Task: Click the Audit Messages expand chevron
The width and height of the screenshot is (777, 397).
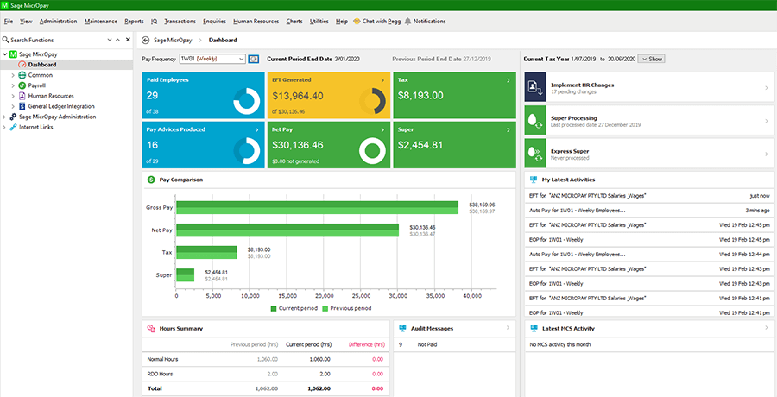Action: [x=508, y=328]
